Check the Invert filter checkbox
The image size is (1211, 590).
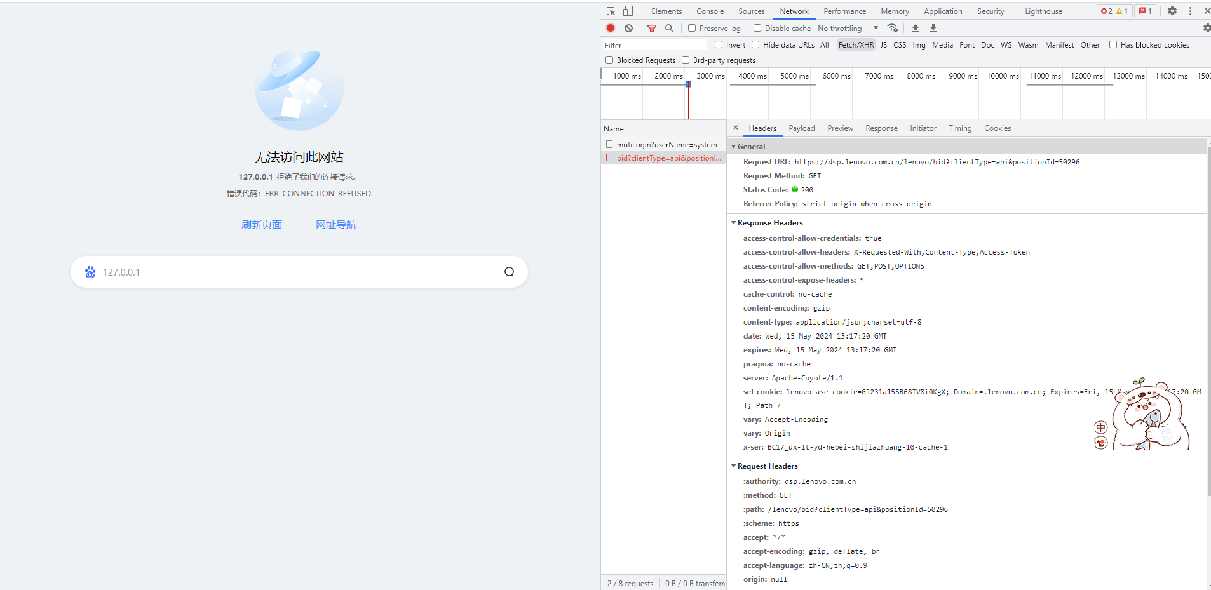coord(719,44)
